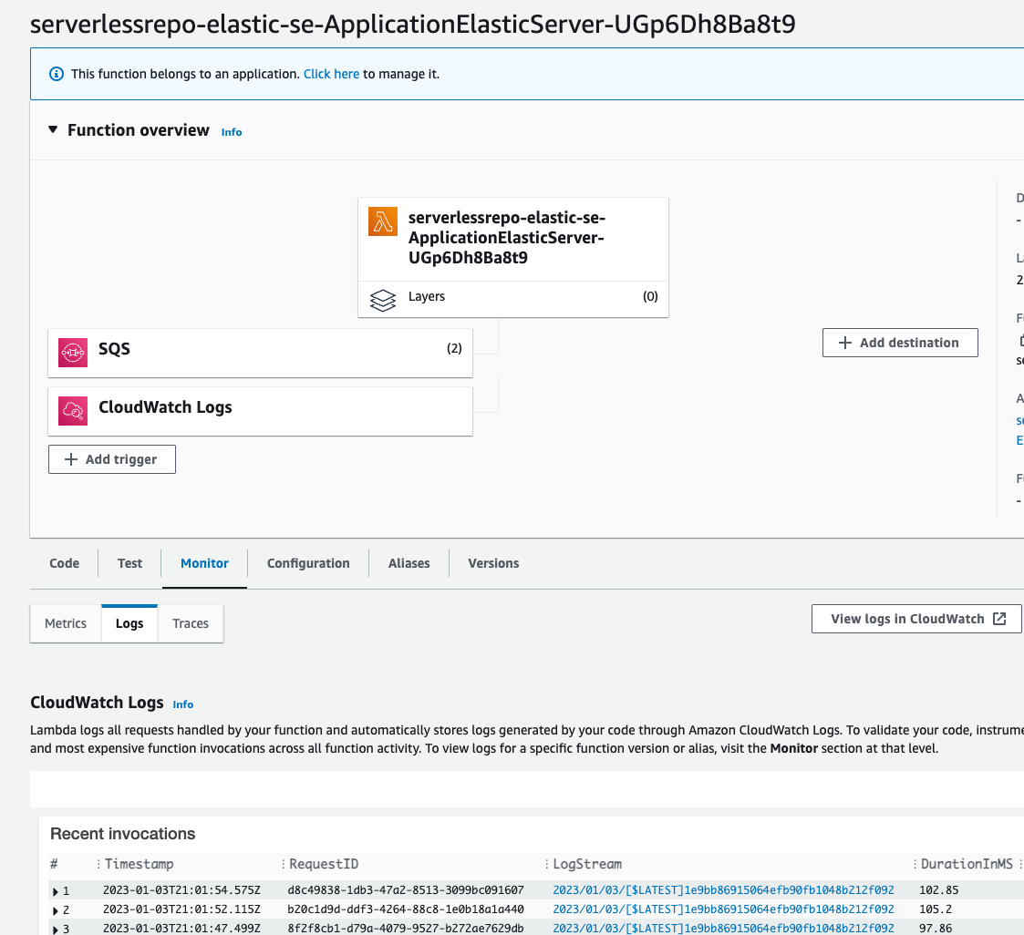The image size is (1024, 935).
Task: Select the Metrics sub-tab
Action: click(66, 623)
